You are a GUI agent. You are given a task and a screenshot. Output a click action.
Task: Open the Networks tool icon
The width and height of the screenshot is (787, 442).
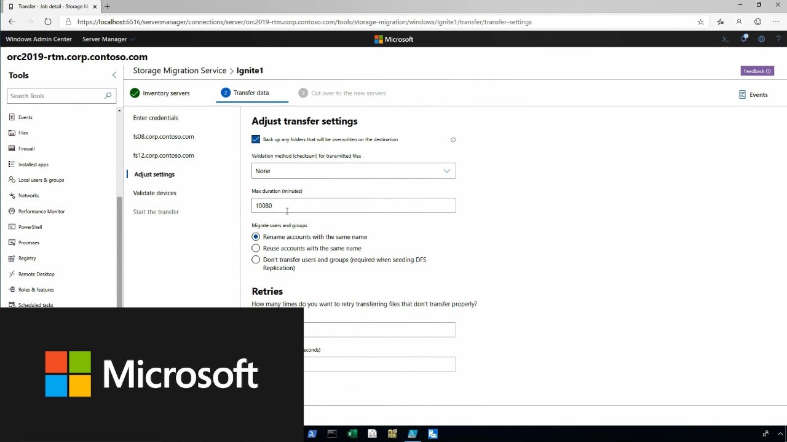(12, 195)
